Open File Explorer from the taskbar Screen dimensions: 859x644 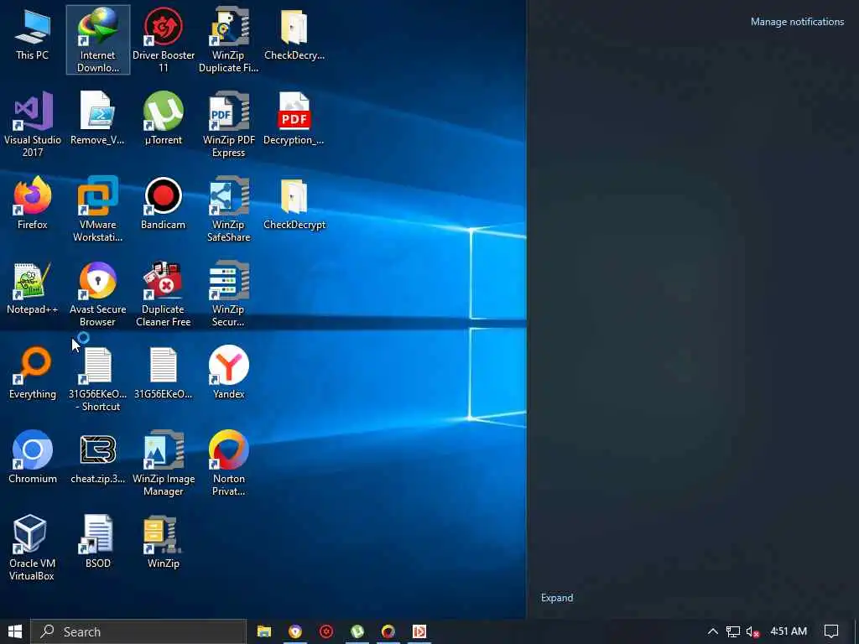pos(264,631)
